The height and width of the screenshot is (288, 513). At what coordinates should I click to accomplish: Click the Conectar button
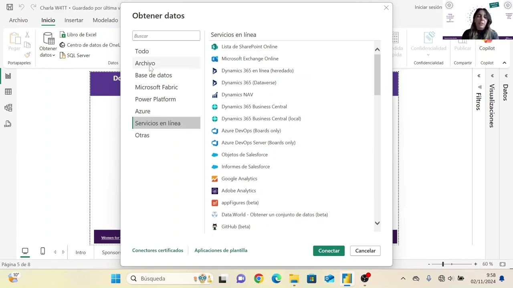coord(329,251)
